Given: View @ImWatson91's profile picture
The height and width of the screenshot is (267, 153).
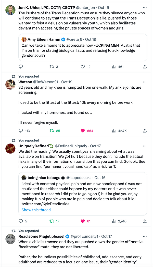Looking at the screenshot, I should coord(10,85).
